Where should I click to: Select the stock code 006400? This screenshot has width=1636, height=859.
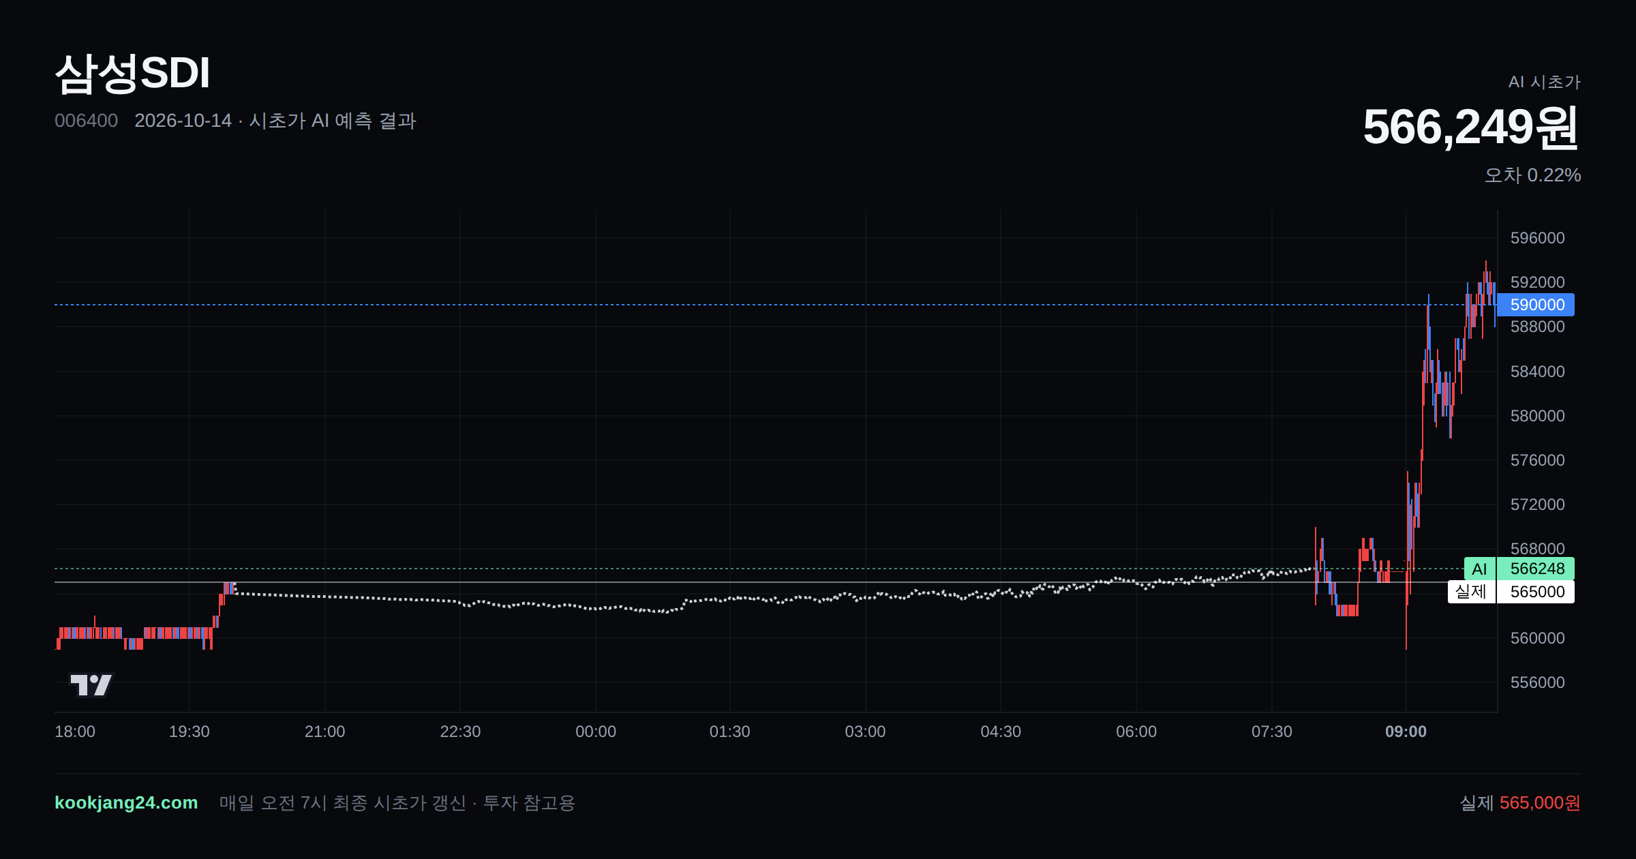86,121
